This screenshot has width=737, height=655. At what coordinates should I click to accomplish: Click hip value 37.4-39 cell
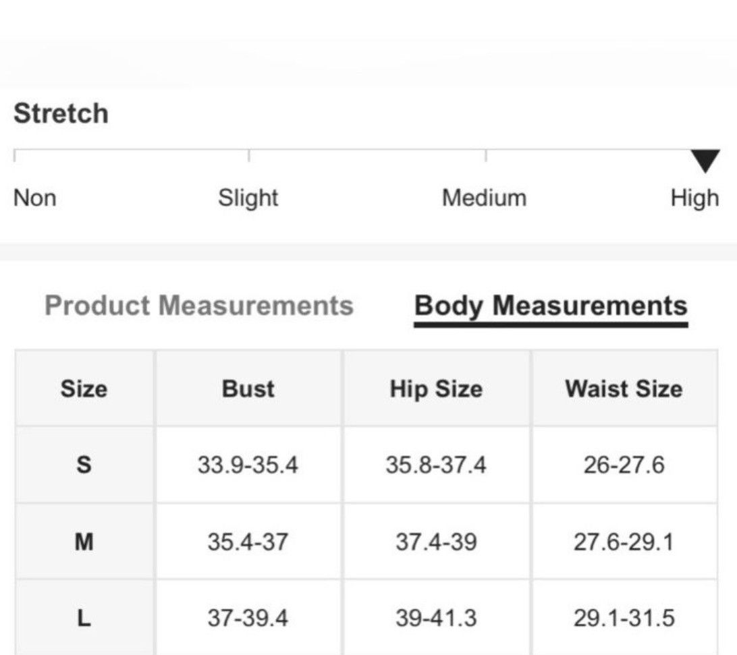[x=436, y=541]
